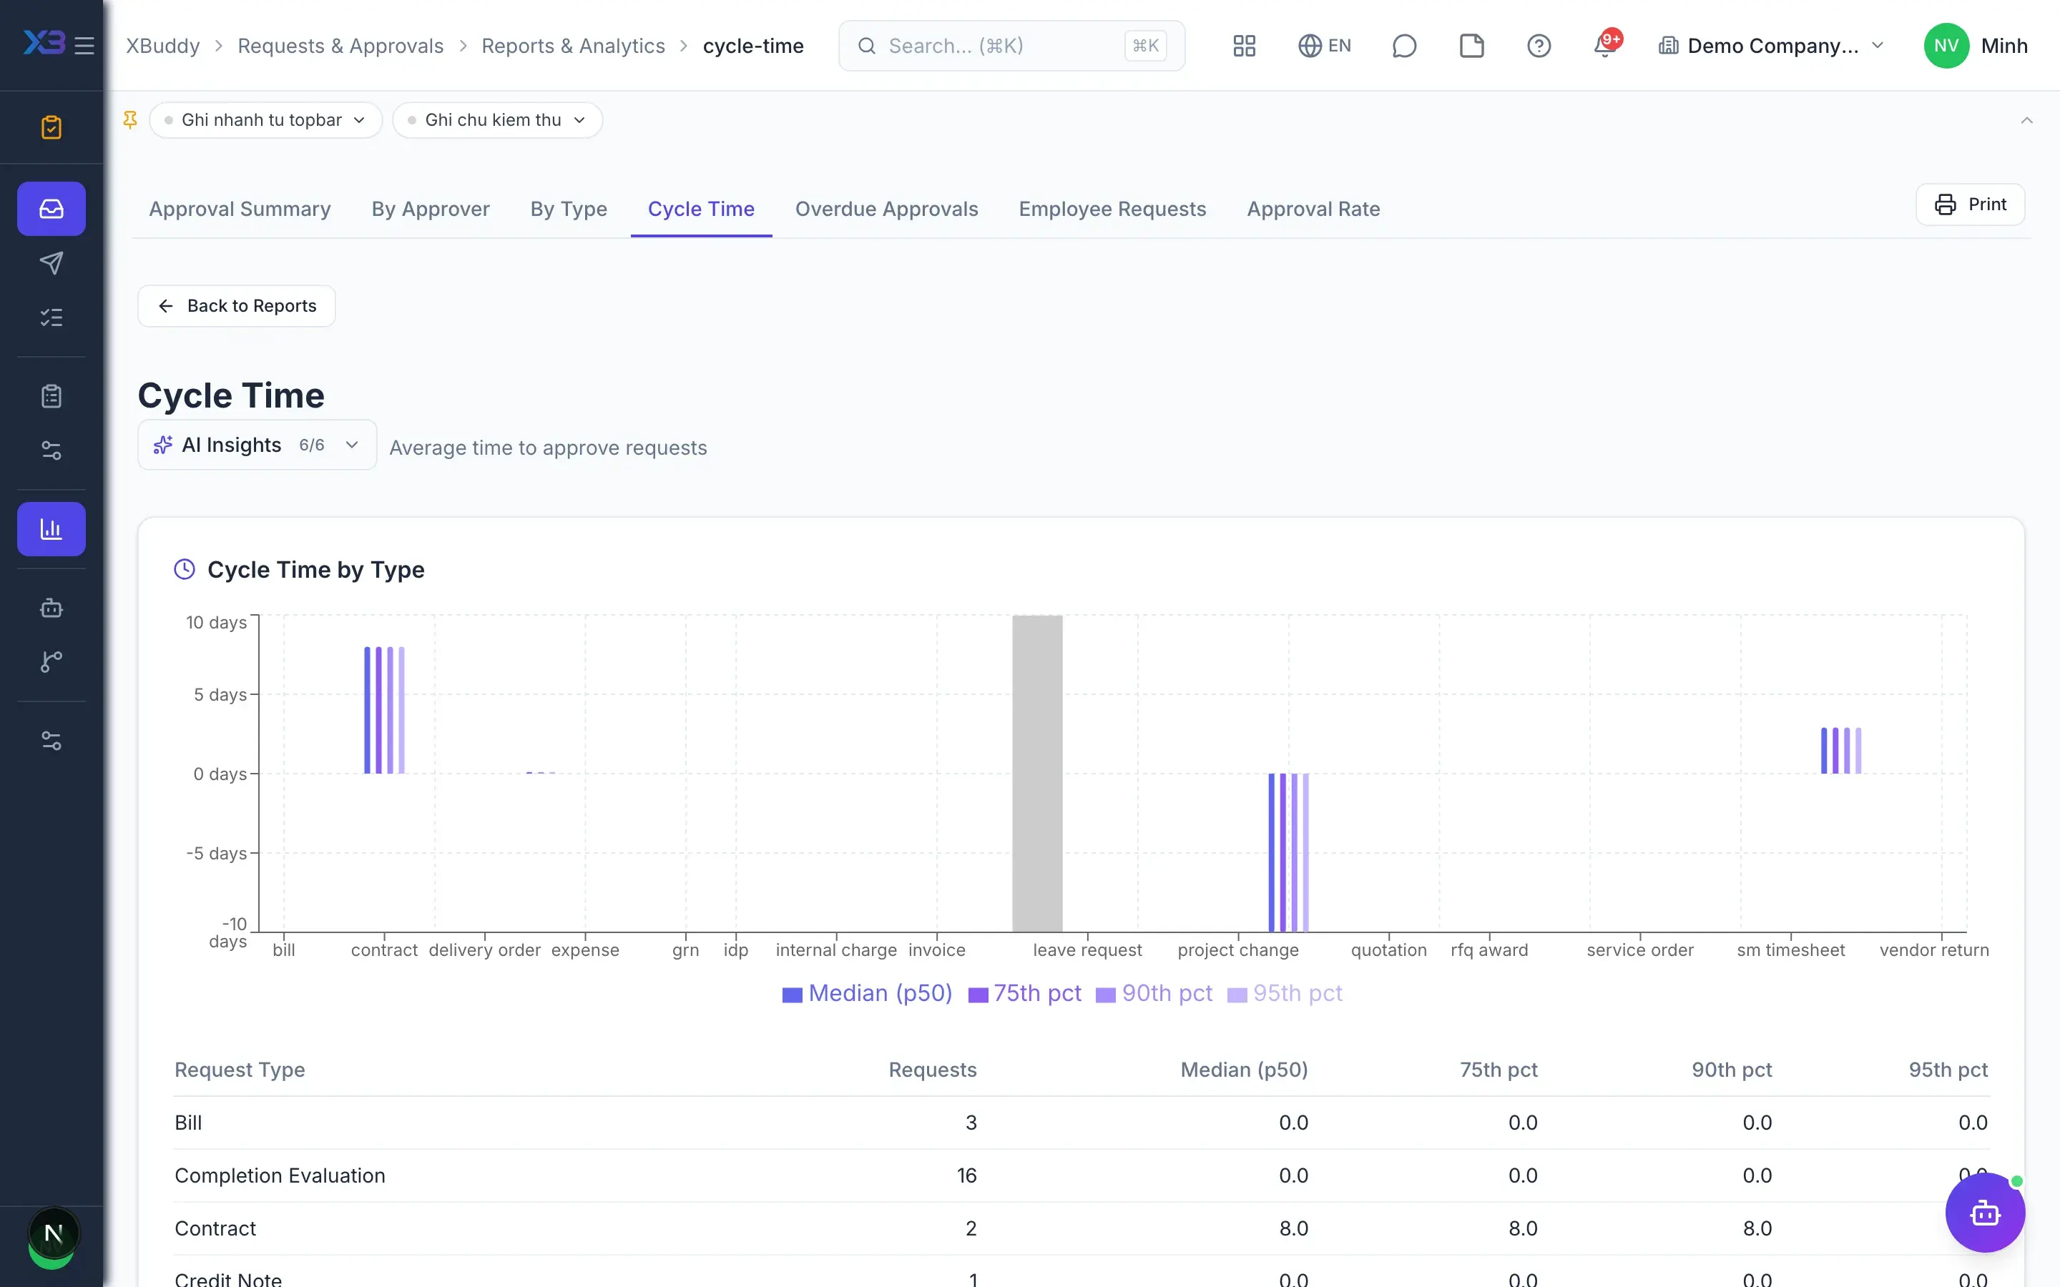Open the checklist sidebar icon

tap(51, 317)
